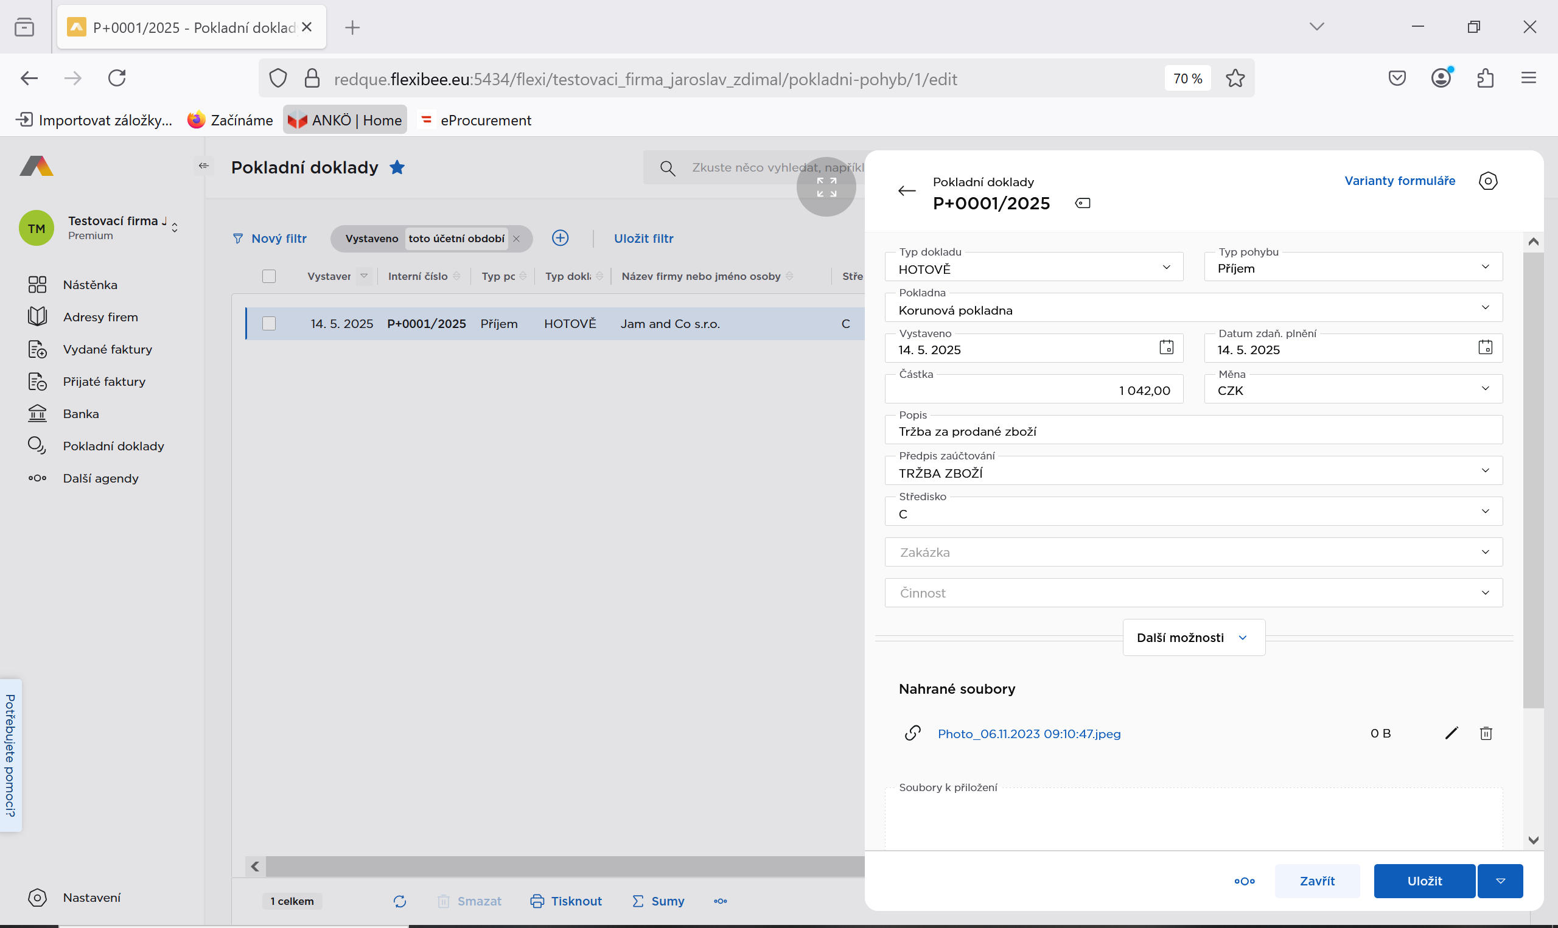
Task: Edit the uploaded photo attachment with pencil icon
Action: [x=1451, y=733]
